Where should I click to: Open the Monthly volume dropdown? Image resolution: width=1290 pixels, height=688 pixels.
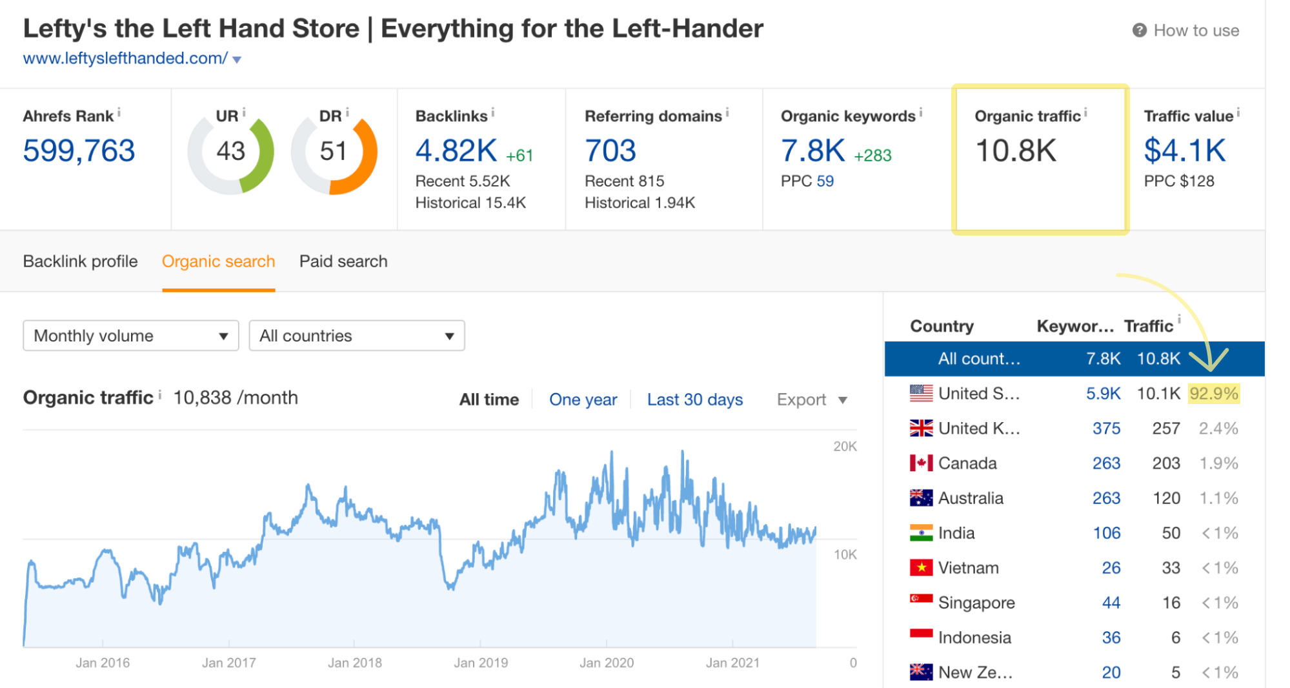tap(130, 336)
